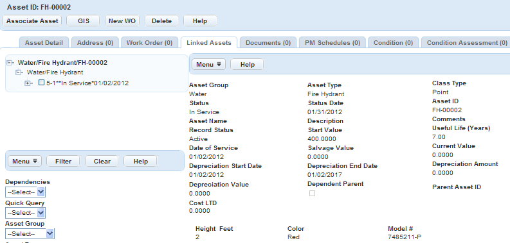
Task: Go to the Work Order (0) tab
Action: [149, 42]
